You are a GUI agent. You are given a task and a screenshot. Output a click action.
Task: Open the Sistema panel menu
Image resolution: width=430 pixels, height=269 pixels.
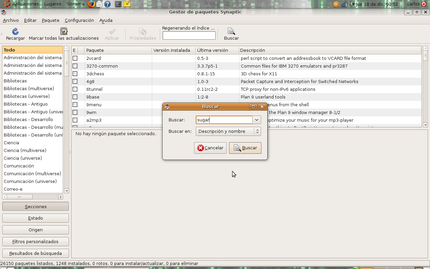point(76,4)
